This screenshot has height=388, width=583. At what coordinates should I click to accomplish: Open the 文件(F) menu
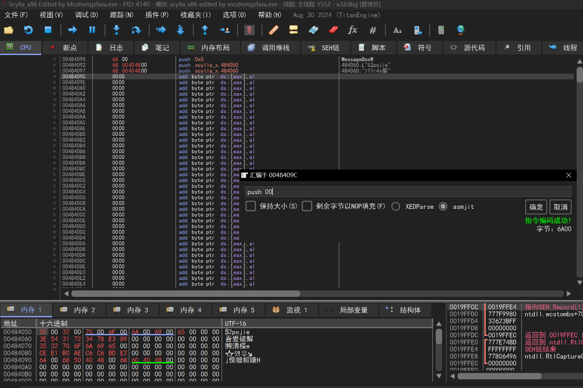tap(16, 15)
